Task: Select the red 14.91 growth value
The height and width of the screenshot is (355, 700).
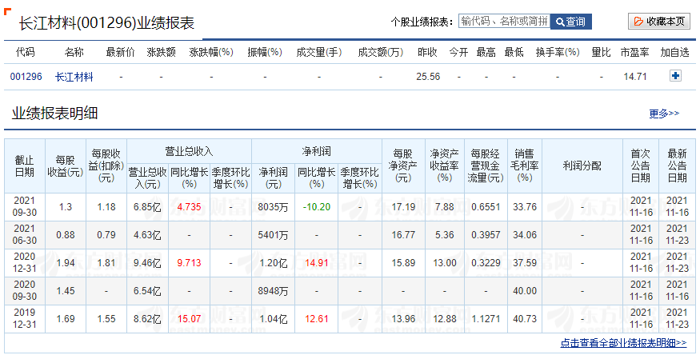Action: click(316, 263)
